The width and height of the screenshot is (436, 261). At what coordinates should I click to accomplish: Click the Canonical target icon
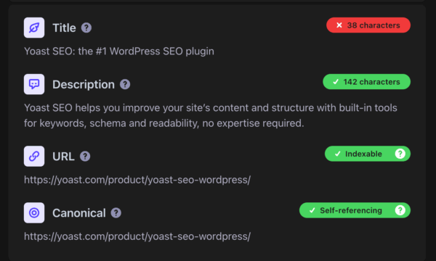[x=34, y=212]
